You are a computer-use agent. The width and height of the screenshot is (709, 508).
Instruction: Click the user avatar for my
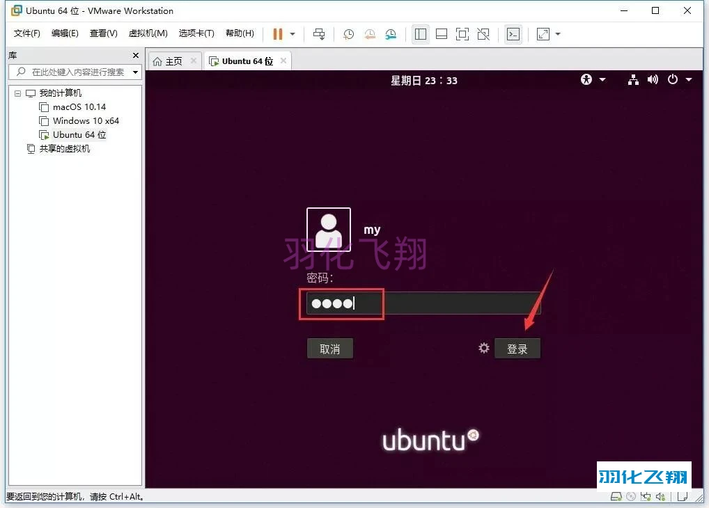click(x=329, y=230)
